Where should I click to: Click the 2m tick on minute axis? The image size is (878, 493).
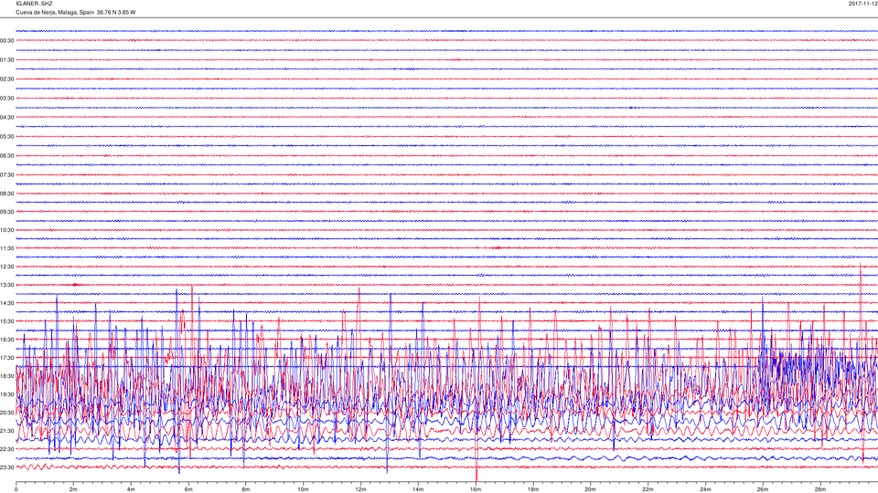(x=73, y=489)
